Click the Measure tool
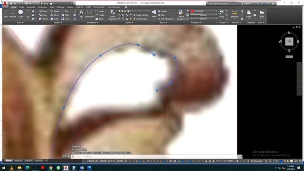Viewport: 304px width, 171px height. point(235,14)
